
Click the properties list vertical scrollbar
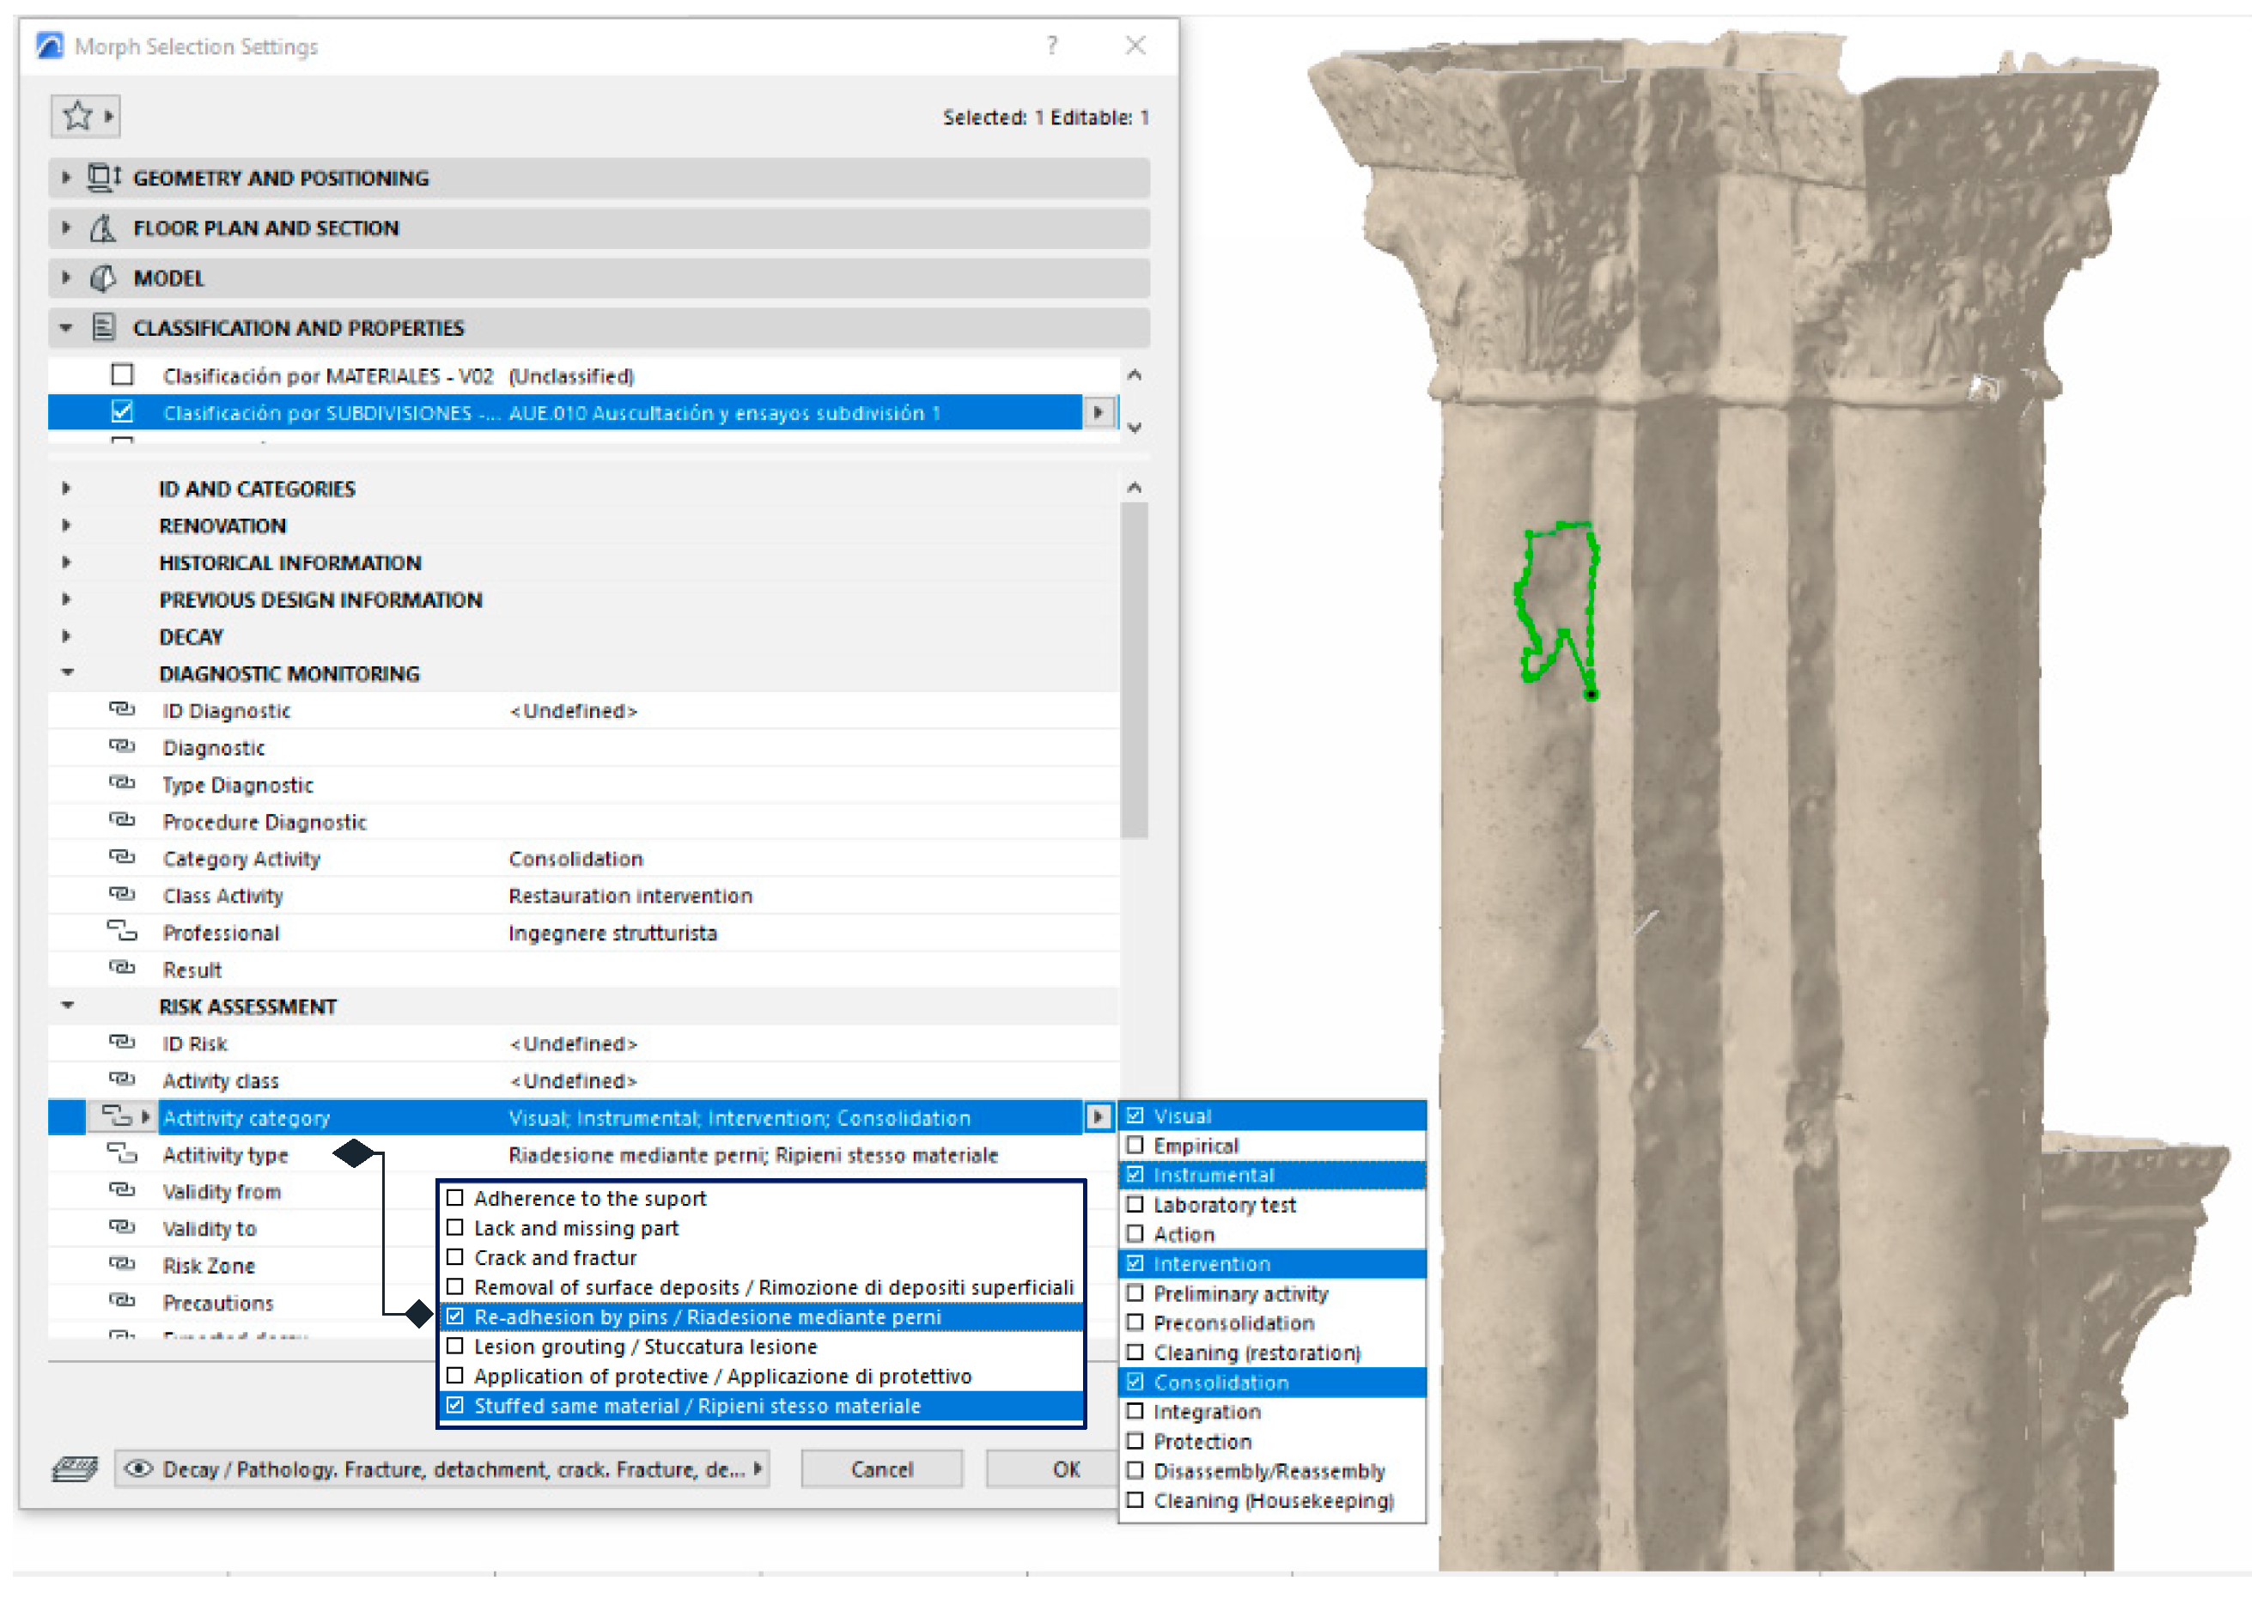(x=1135, y=670)
